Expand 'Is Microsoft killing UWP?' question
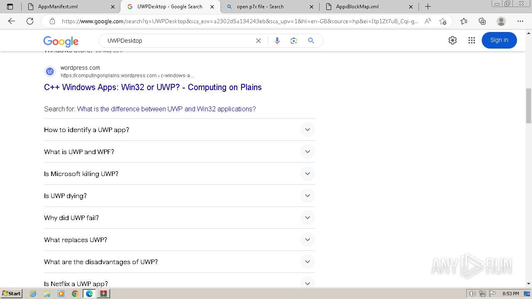The image size is (532, 299). (x=180, y=174)
